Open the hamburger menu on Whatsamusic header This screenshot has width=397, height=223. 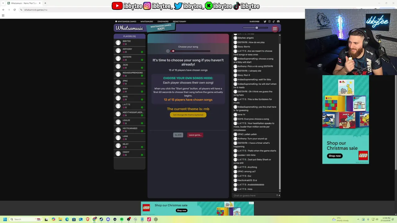275,29
